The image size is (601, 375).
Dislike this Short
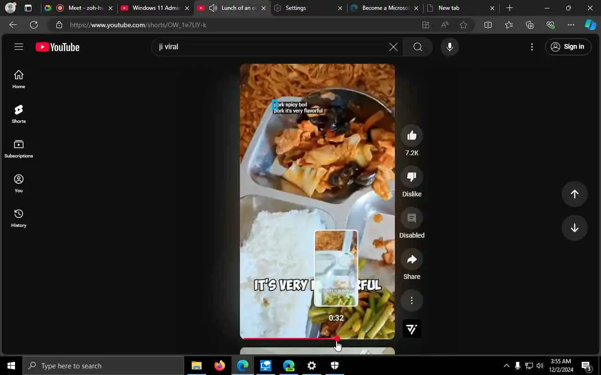click(412, 177)
